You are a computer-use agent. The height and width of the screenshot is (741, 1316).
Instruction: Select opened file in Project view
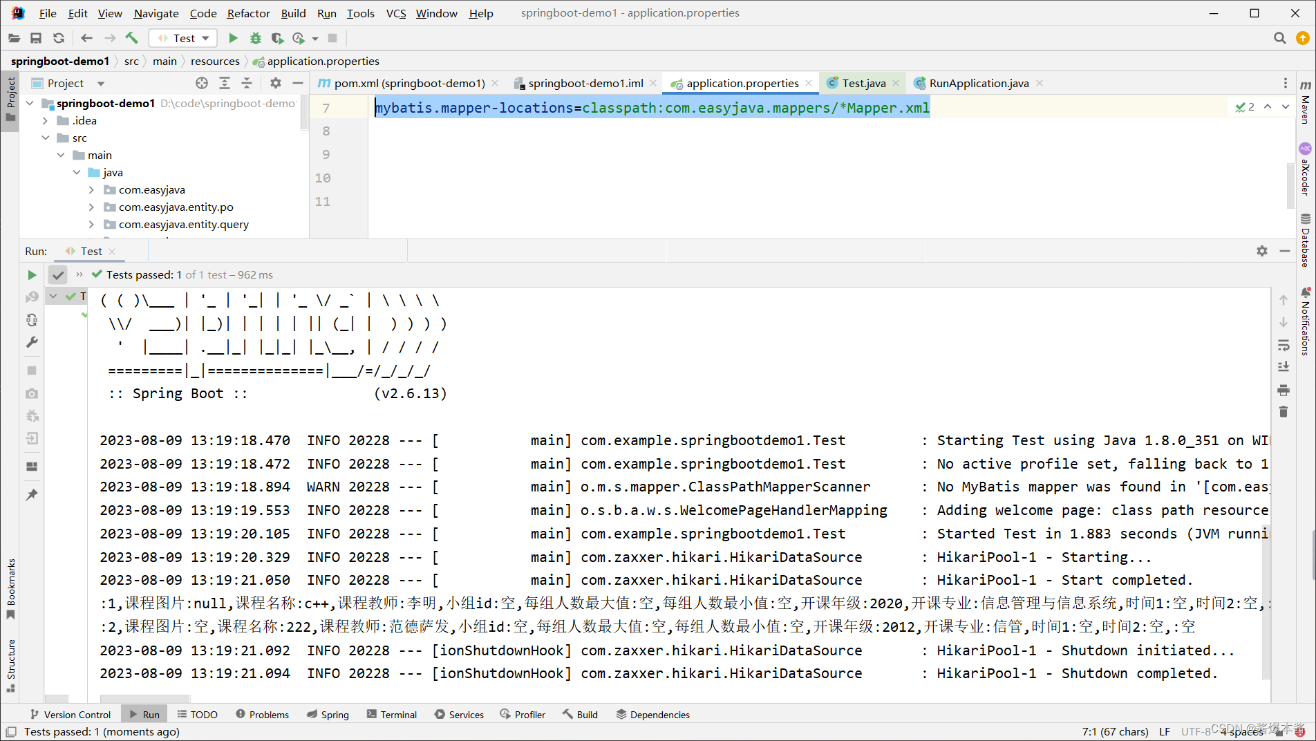point(201,83)
